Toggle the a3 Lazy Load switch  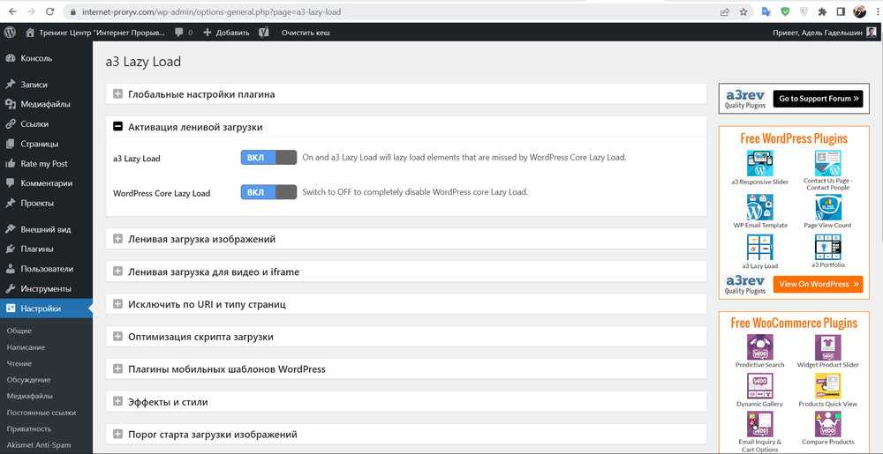coord(268,158)
